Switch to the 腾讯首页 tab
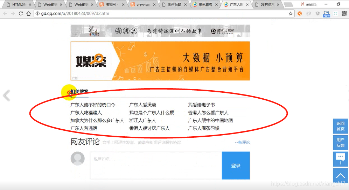 [205, 5]
